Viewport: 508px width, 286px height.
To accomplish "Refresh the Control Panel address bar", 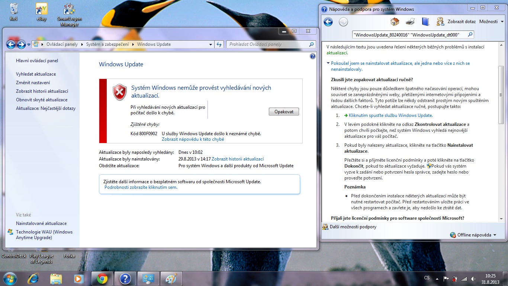I will [219, 44].
